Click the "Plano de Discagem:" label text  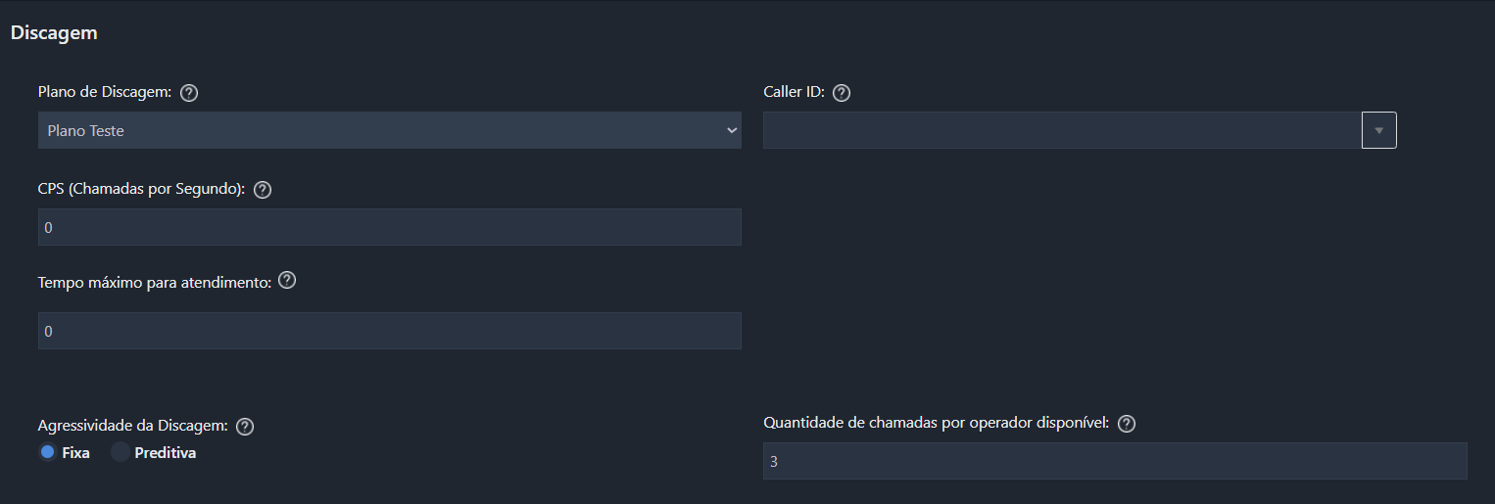pos(105,92)
